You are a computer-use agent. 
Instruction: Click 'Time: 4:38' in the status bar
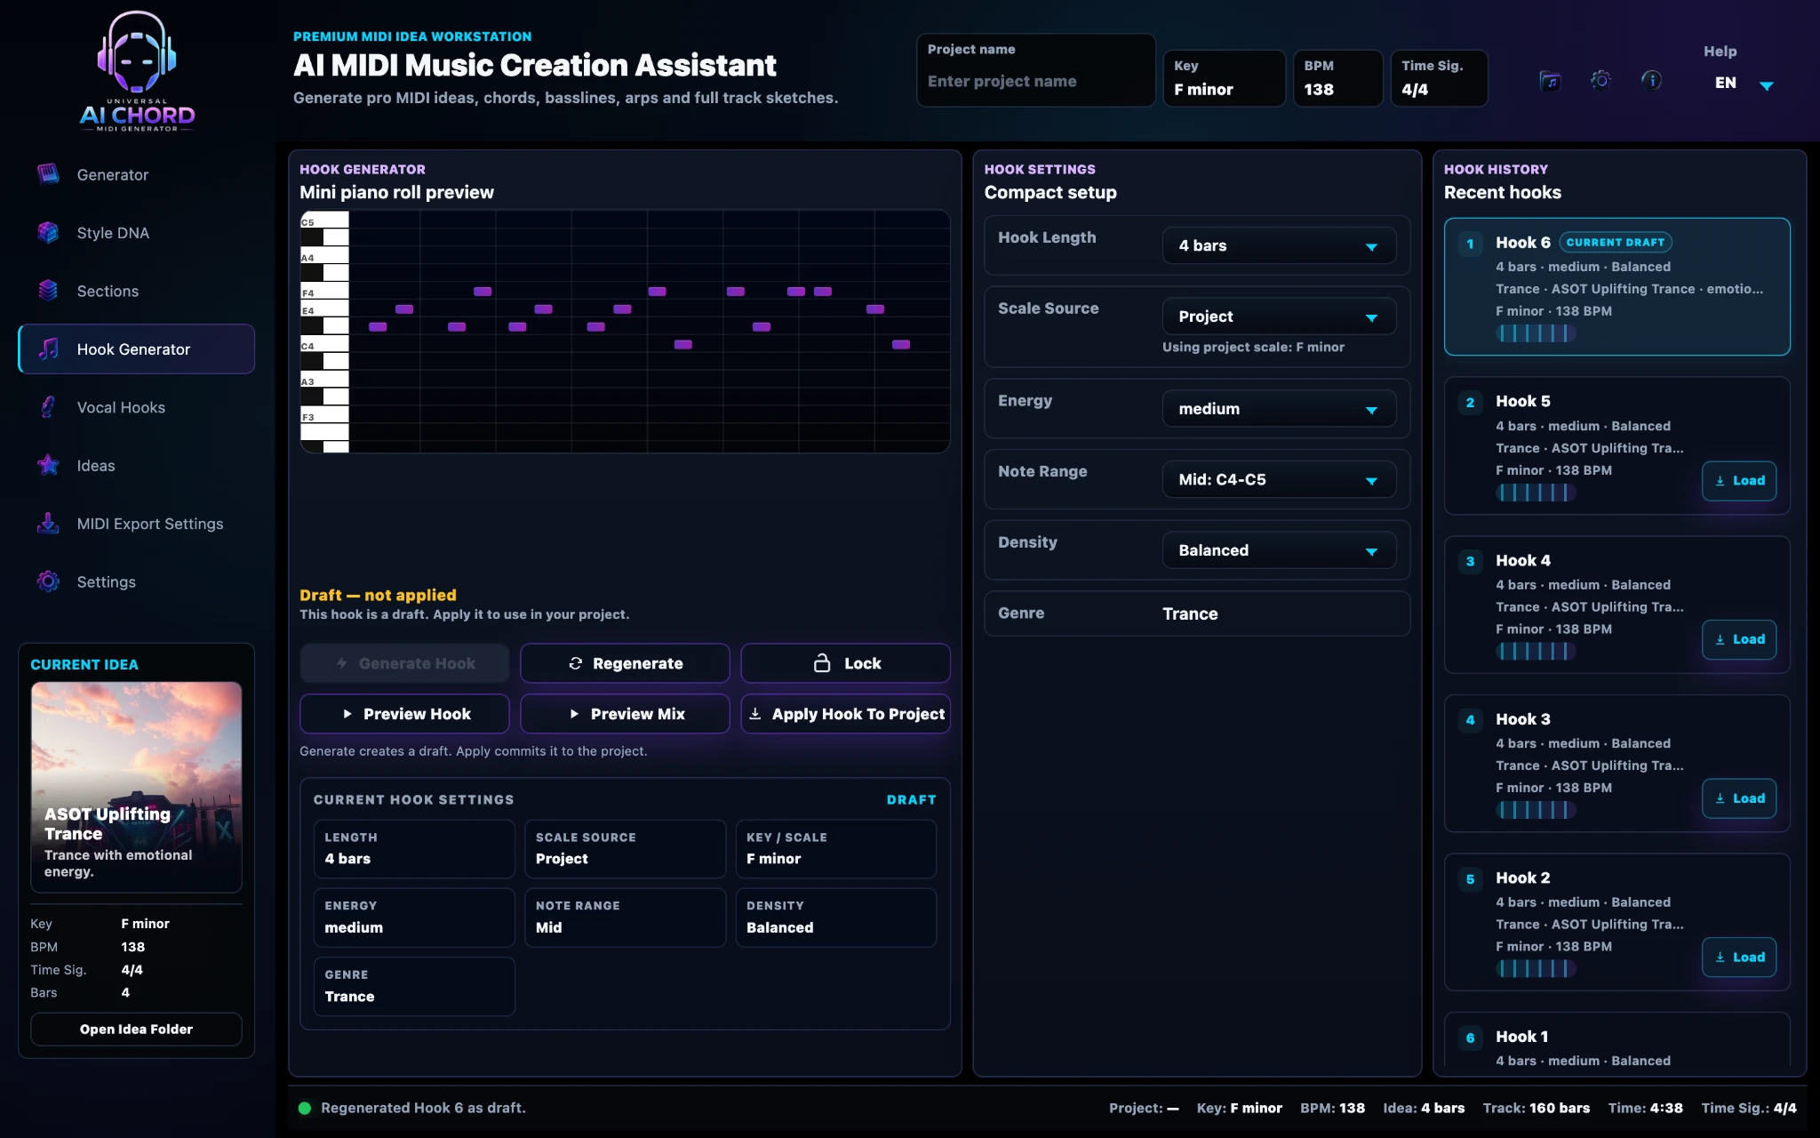[x=1645, y=1108]
